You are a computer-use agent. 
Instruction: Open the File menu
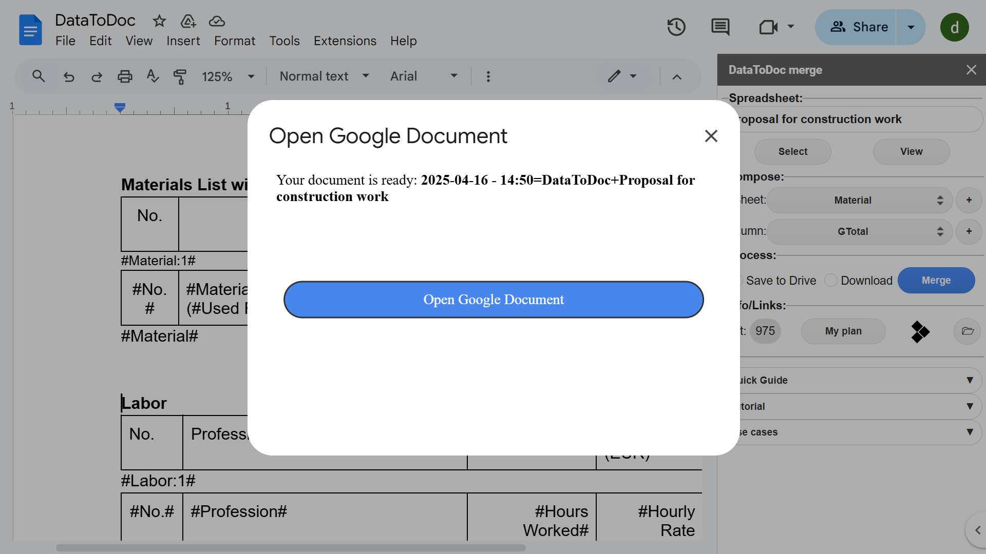pos(65,41)
